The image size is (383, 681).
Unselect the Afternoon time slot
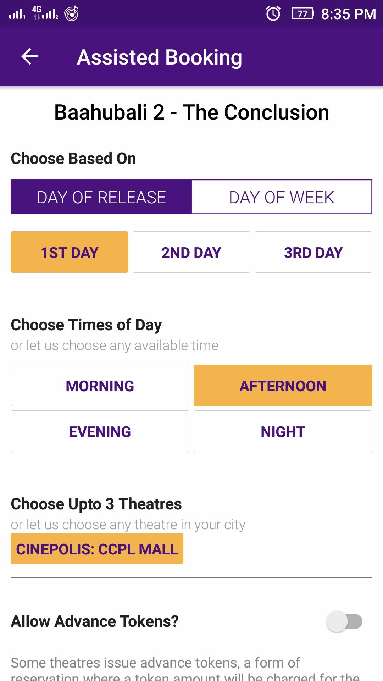[283, 386]
